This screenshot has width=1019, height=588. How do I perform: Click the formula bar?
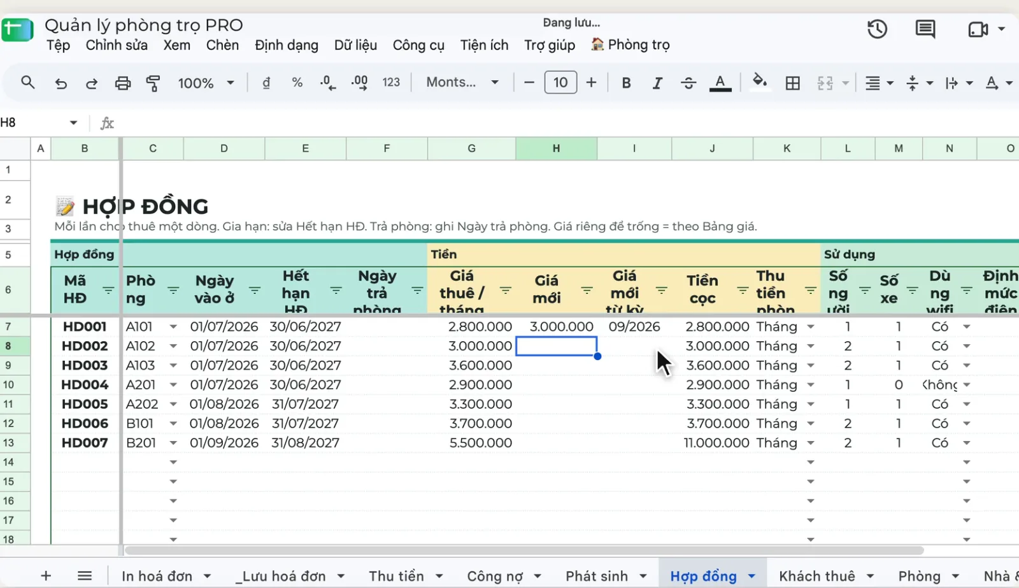[x=567, y=123]
